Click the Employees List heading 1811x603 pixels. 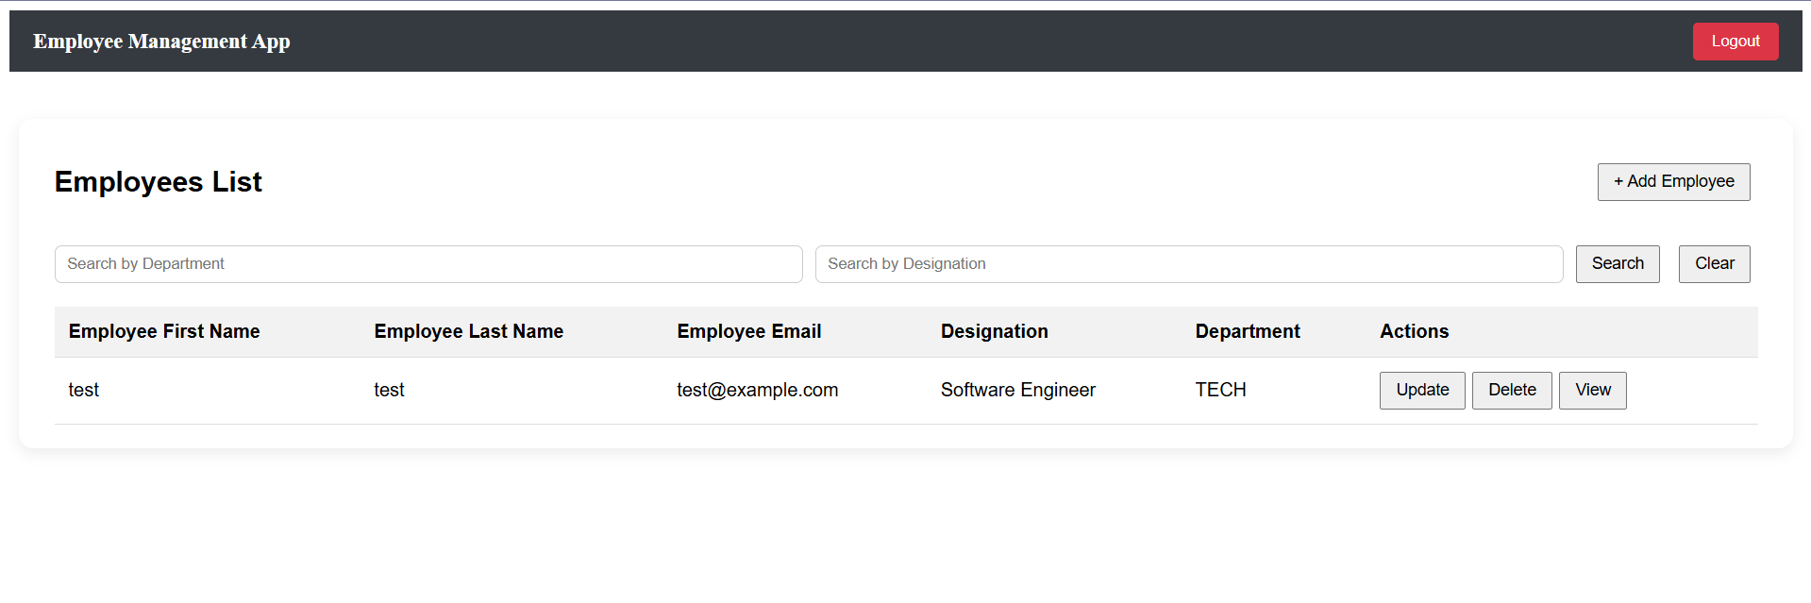(158, 181)
